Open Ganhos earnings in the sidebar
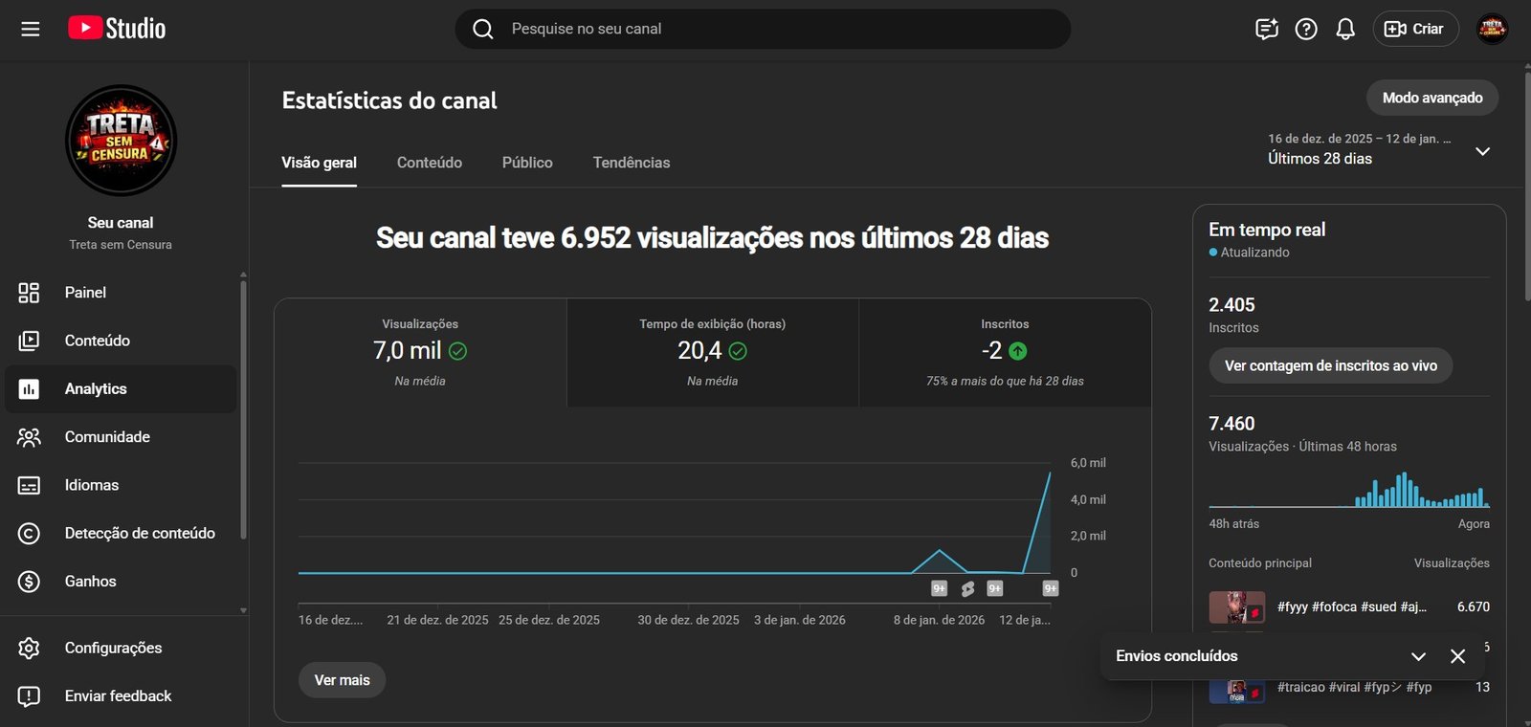 [121, 581]
